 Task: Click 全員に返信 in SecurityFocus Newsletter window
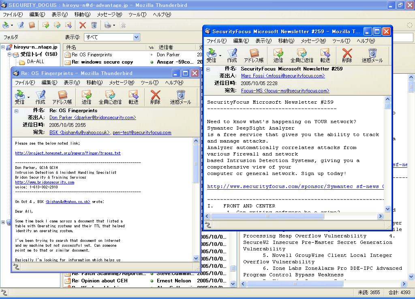(x=302, y=55)
